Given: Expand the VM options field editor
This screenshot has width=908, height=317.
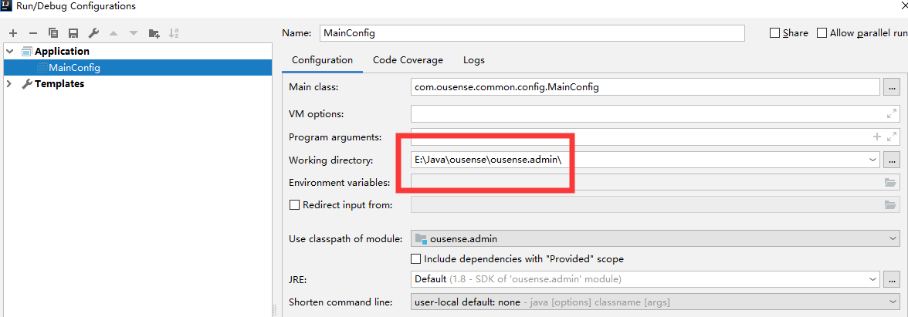Looking at the screenshot, I should click(892, 114).
